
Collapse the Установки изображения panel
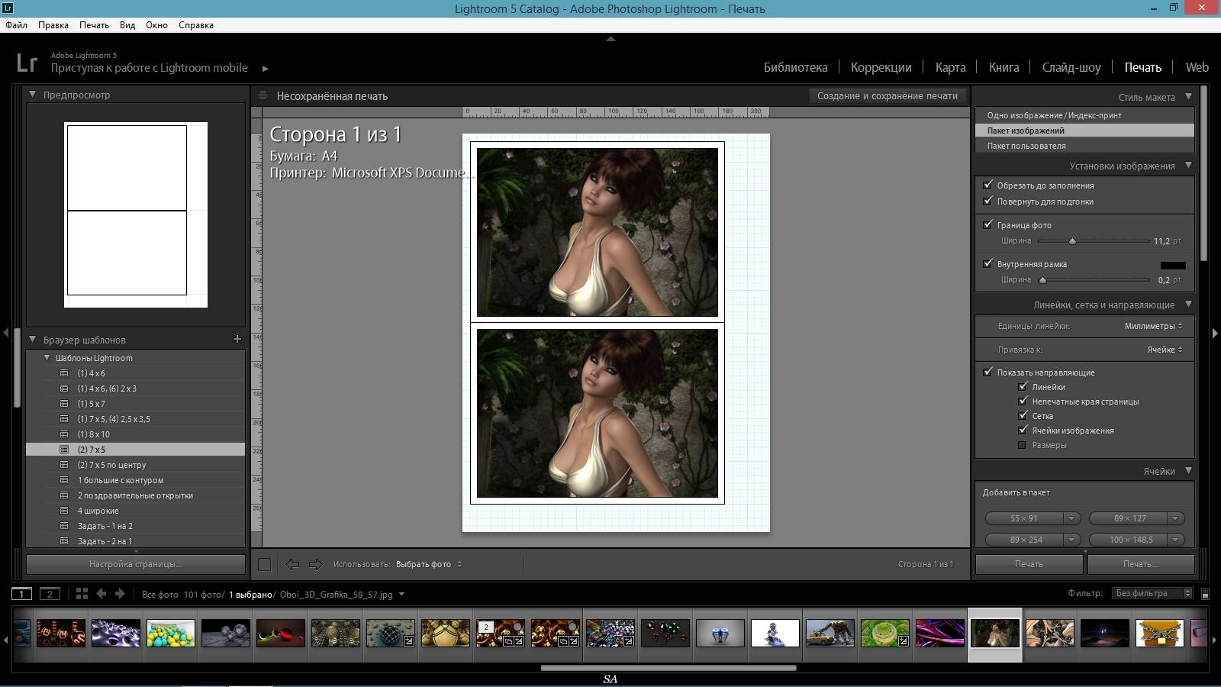click(1188, 166)
